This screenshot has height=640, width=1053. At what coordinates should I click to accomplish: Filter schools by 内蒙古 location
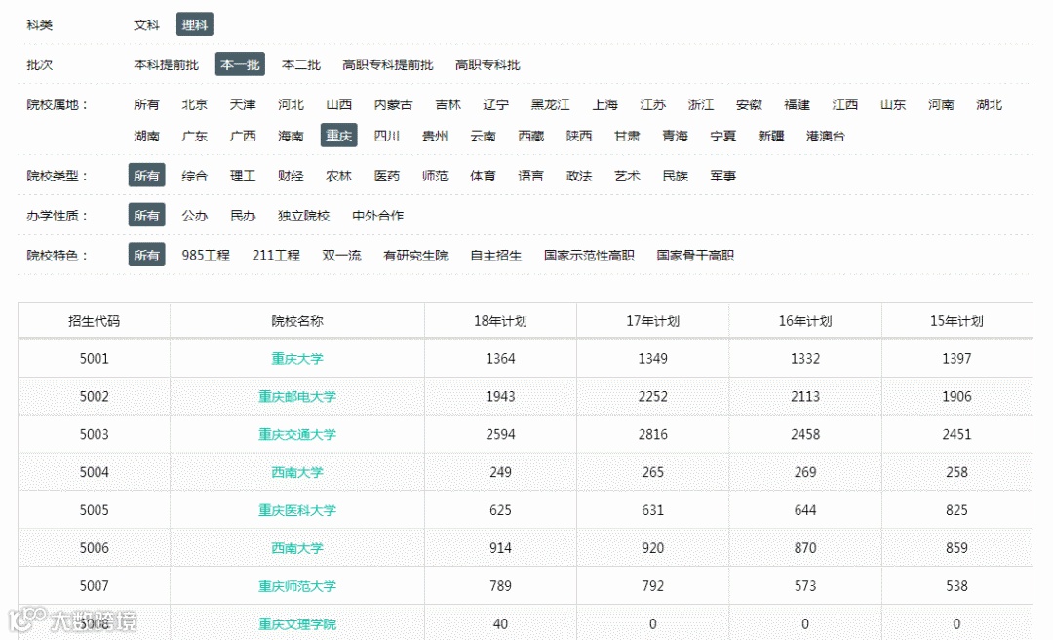pyautogui.click(x=393, y=104)
